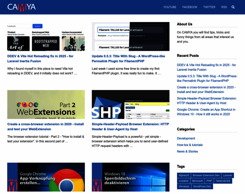The height and width of the screenshot is (194, 245).
Task: Click the 'Tags' heading
Action: (181, 167)
